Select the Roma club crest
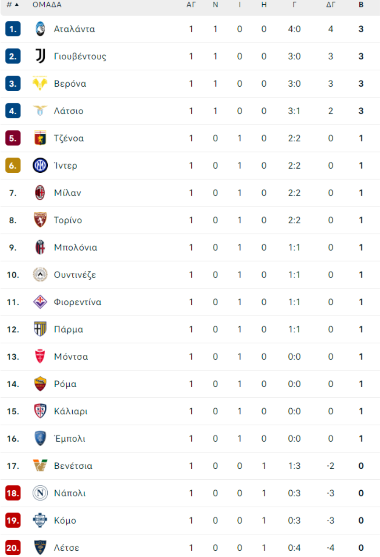 (x=40, y=384)
